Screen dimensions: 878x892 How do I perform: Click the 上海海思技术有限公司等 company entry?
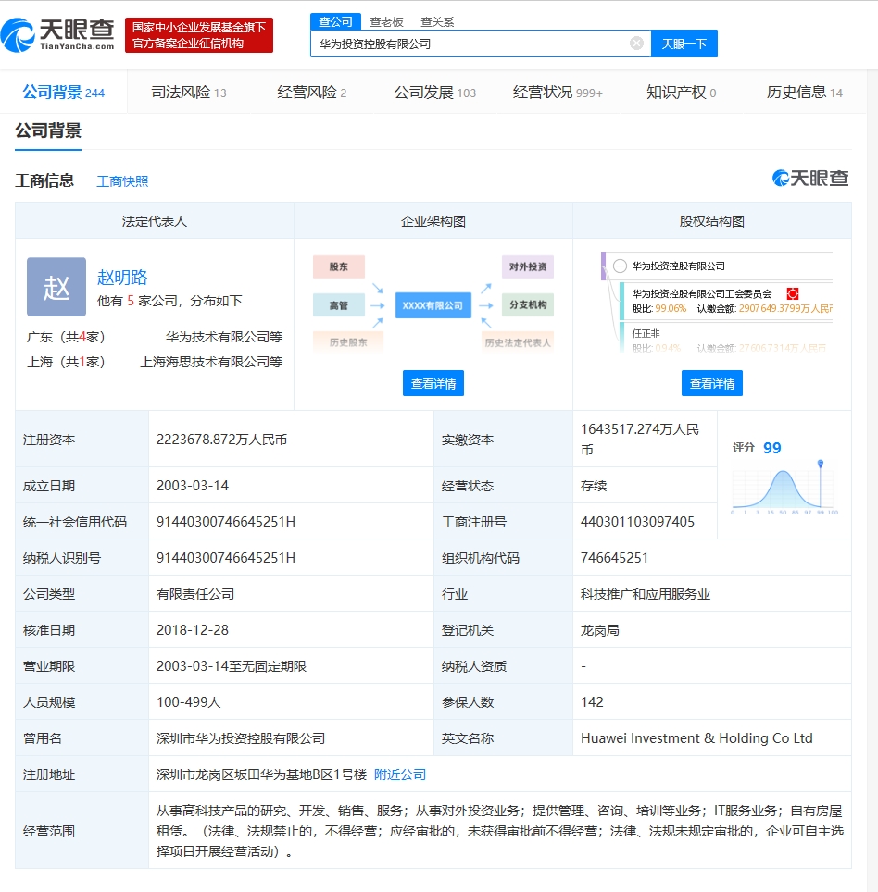click(211, 362)
